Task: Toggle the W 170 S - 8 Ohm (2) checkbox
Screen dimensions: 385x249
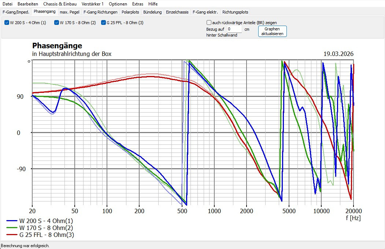Action: (x=57, y=23)
